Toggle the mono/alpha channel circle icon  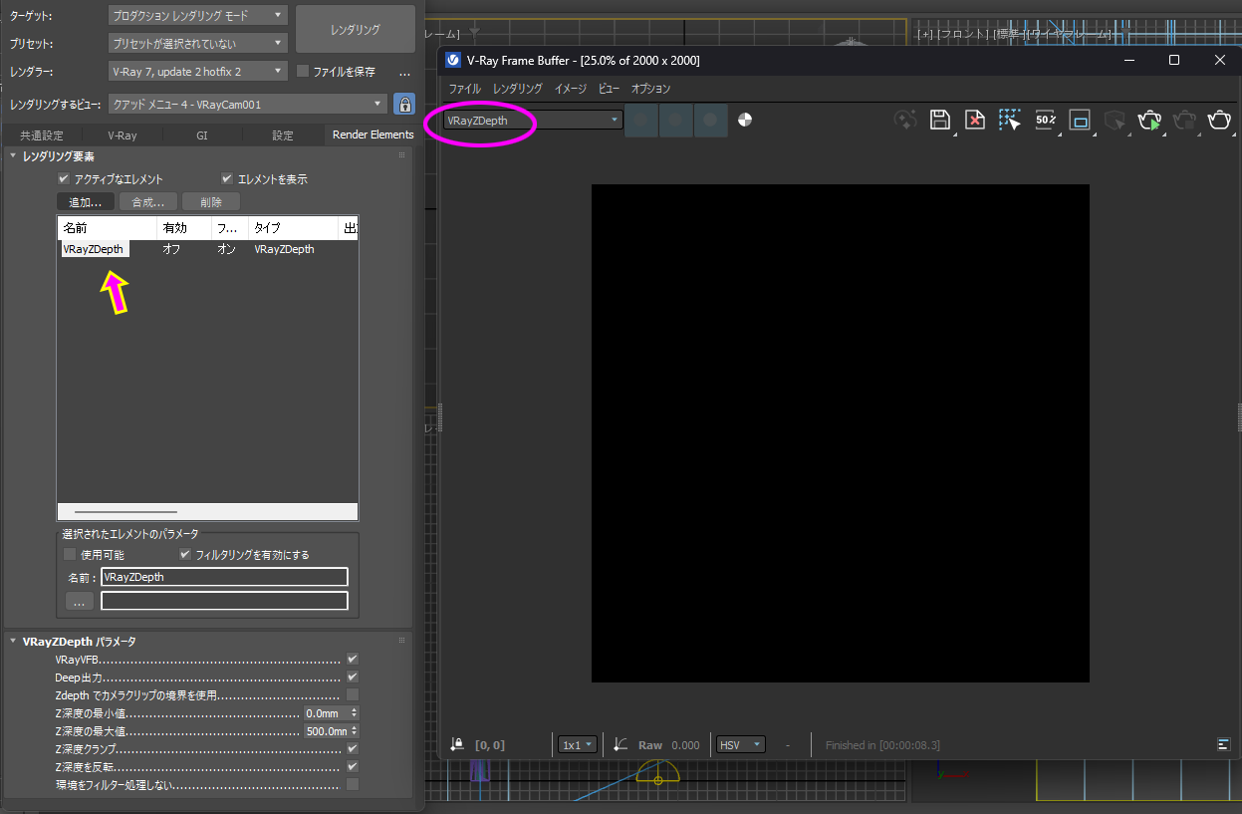[745, 121]
